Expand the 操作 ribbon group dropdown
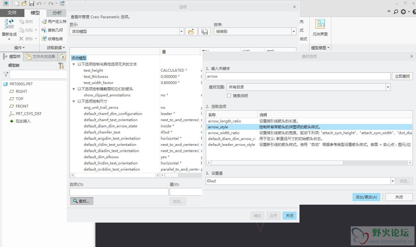 pos(19,48)
